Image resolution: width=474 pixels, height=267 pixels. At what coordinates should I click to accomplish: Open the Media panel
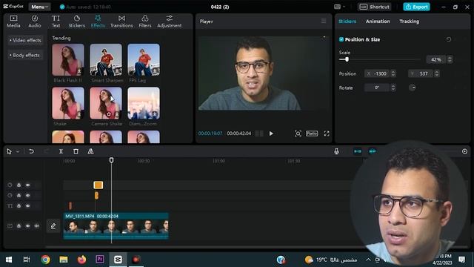coord(13,22)
